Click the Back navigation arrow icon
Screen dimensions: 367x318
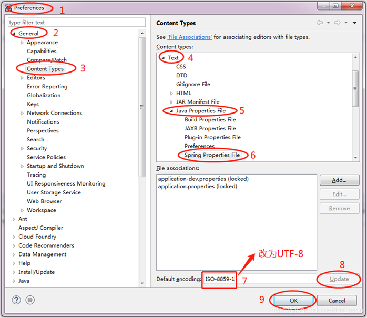(320, 23)
